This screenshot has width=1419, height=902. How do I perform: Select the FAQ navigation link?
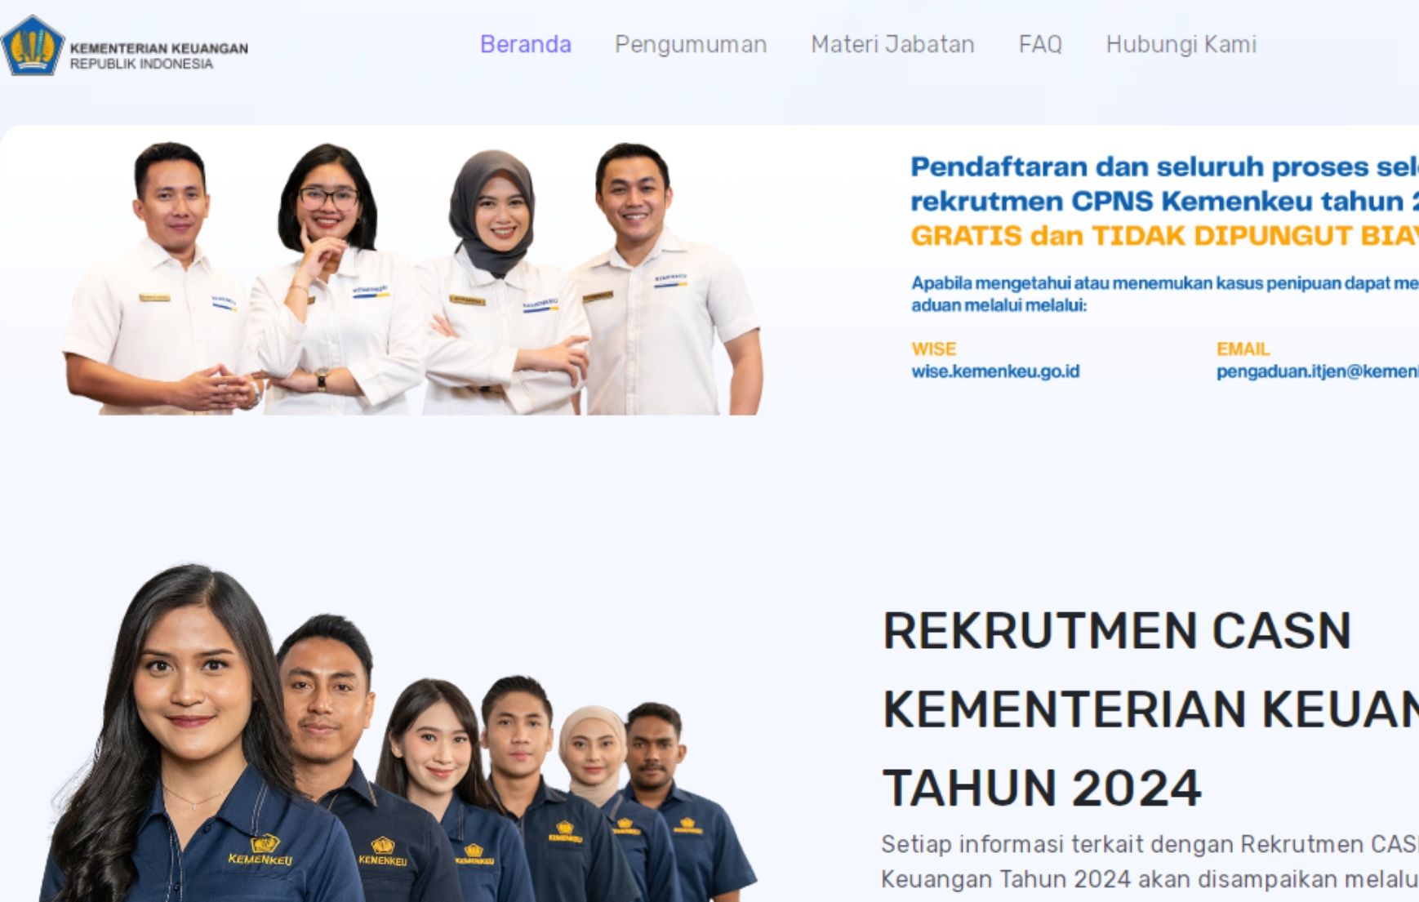pos(1040,44)
